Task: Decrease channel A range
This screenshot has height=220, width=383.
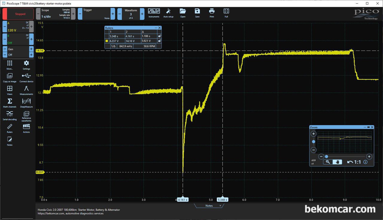Action: pyautogui.click(x=5, y=27)
